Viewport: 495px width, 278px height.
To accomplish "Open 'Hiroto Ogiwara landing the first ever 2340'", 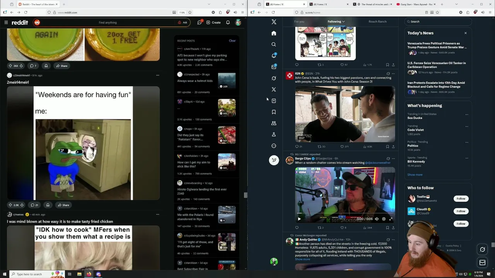I will point(202,191).
